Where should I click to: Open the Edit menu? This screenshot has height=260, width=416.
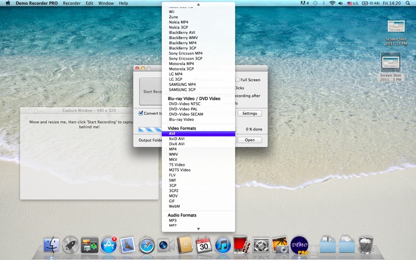(89, 3)
